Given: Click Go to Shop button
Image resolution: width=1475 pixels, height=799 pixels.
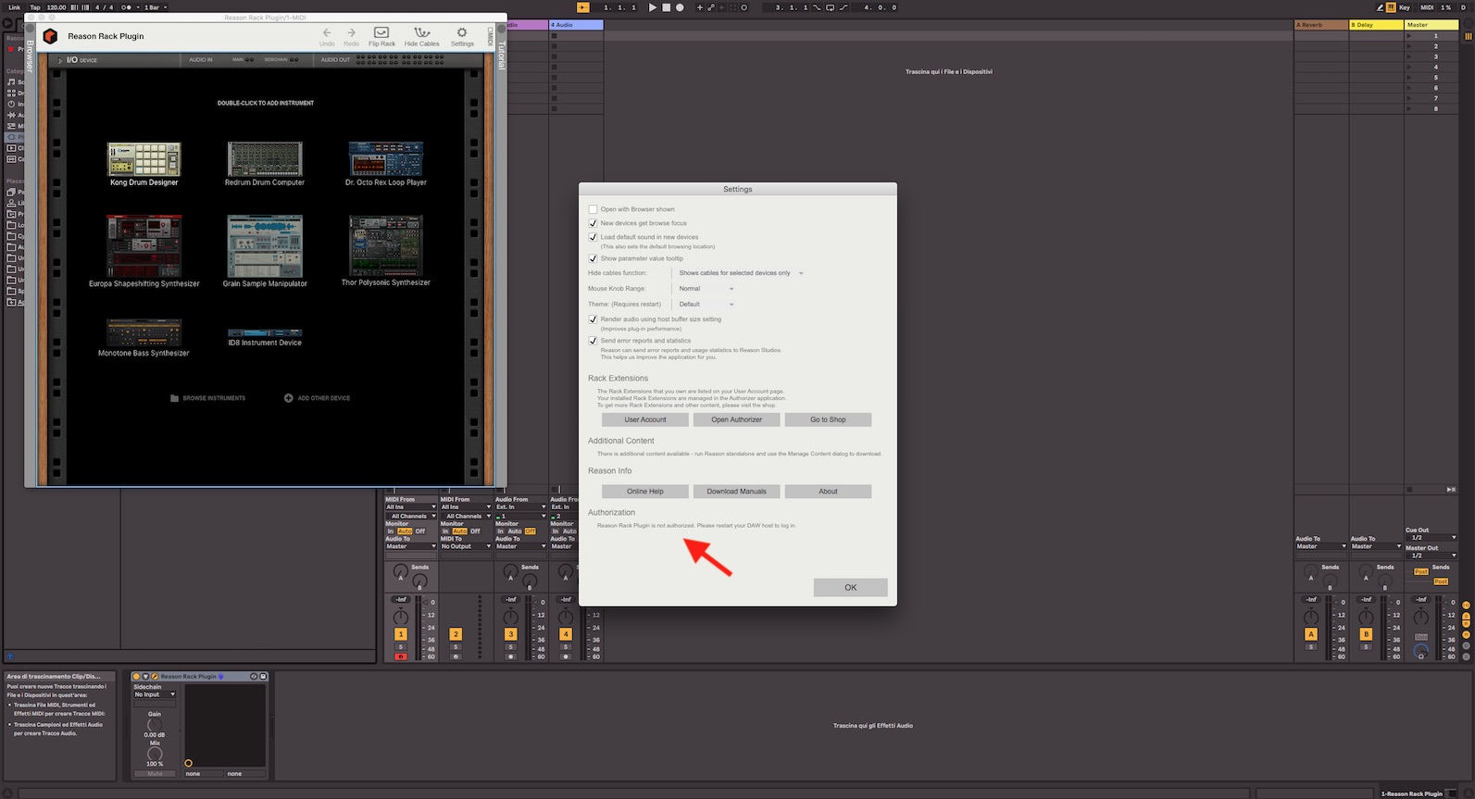Looking at the screenshot, I should point(828,419).
